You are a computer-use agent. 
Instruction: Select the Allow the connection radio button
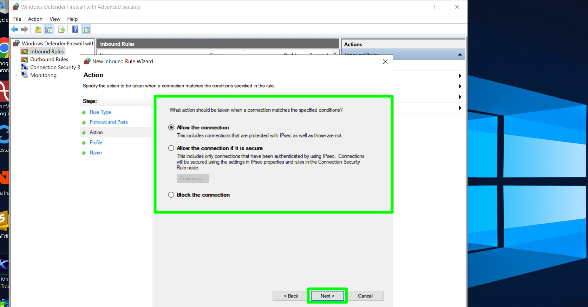pos(171,127)
